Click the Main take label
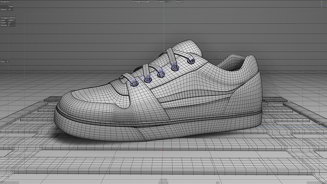 coord(178,2)
